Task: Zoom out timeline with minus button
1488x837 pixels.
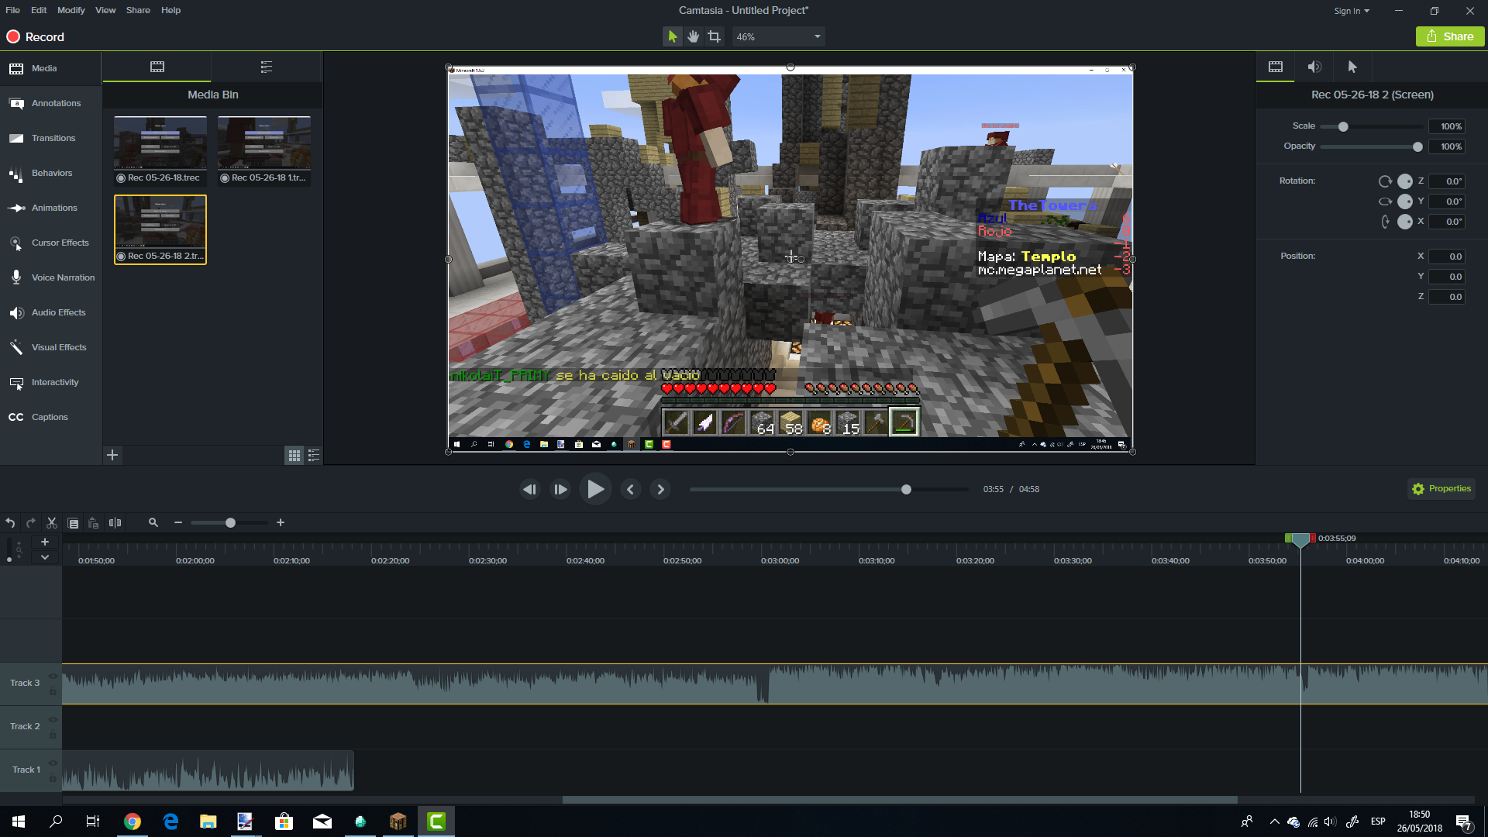Action: pyautogui.click(x=178, y=523)
